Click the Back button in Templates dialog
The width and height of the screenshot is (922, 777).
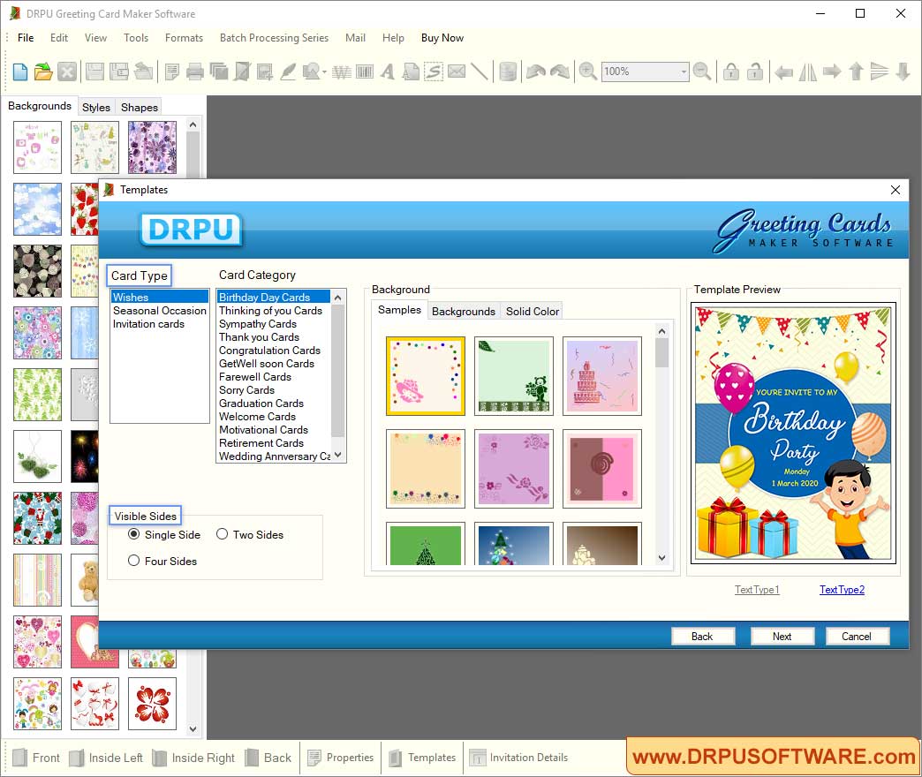[702, 636]
